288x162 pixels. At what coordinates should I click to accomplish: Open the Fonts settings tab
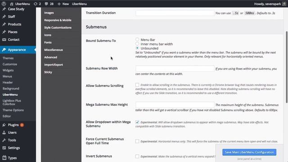48,42
